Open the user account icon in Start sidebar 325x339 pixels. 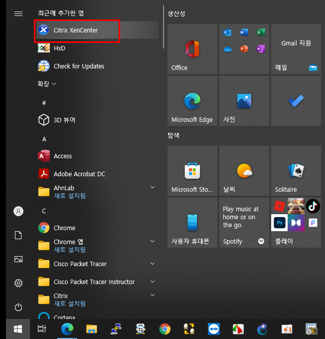[18, 211]
